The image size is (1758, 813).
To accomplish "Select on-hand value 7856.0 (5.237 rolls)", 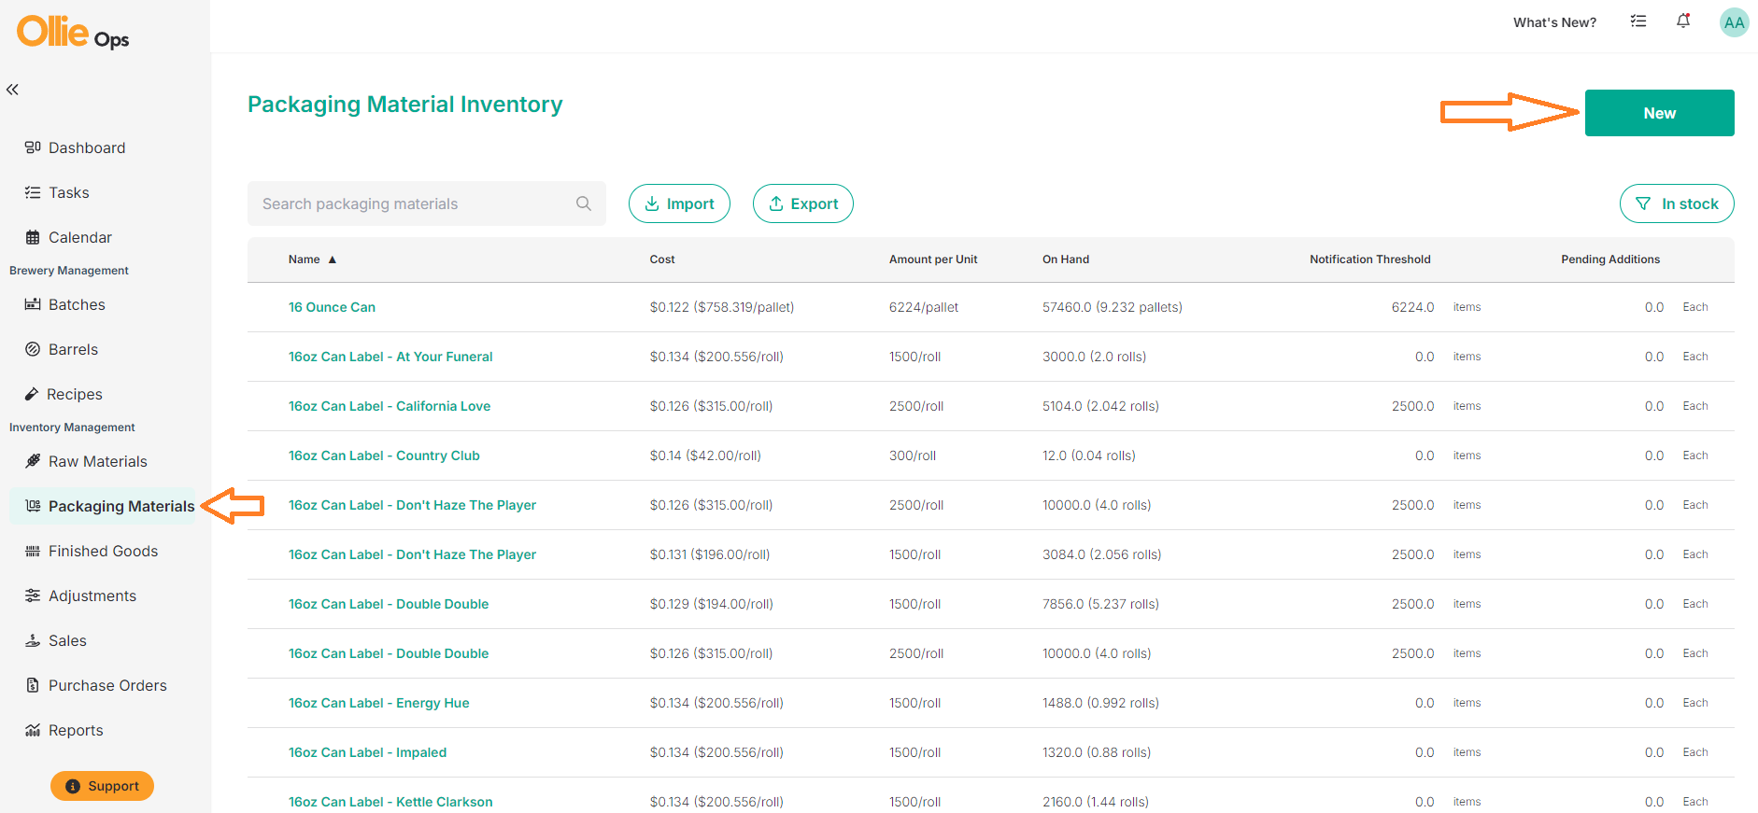I will pos(1100,604).
